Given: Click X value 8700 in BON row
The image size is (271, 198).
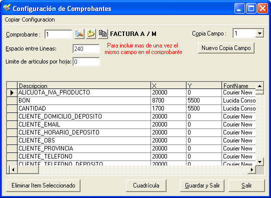Looking at the screenshot, I should pyautogui.click(x=168, y=100).
